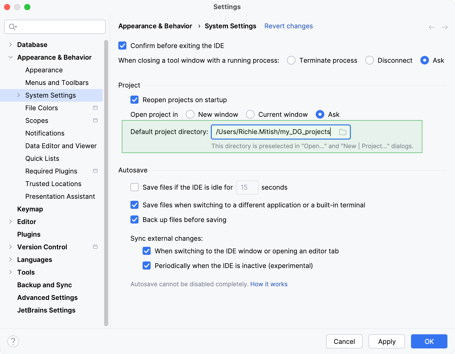Select Keymap in the sidebar

click(x=30, y=209)
